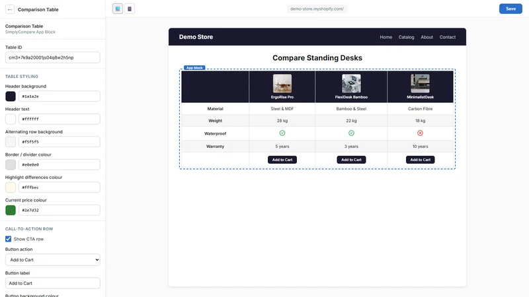Click the Weight row label
Viewport: 529px width, 297px height.
[216, 121]
